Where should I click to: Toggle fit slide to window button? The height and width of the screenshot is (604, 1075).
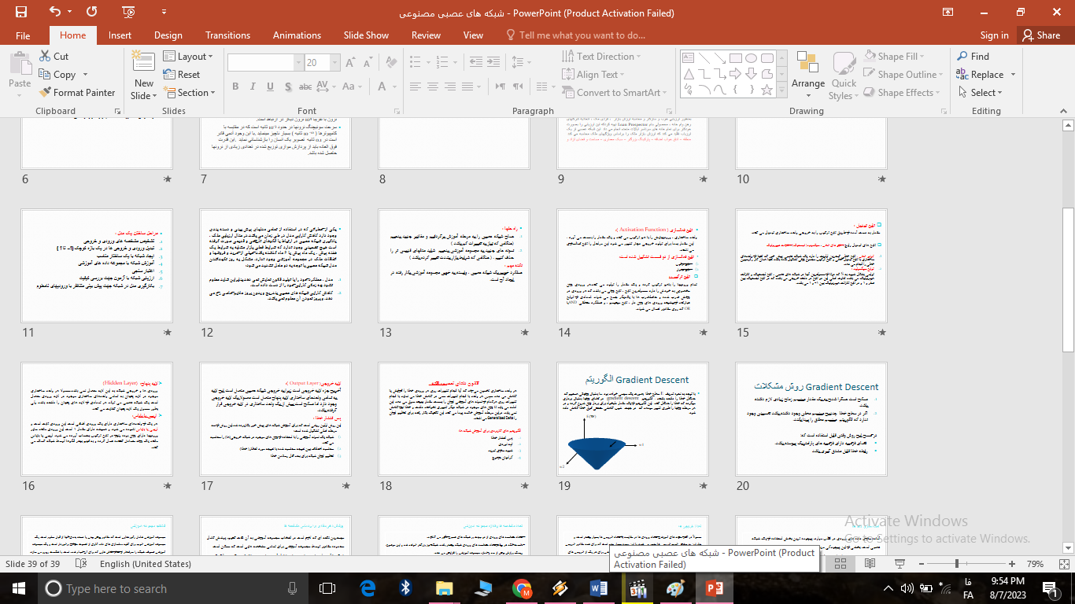point(1063,564)
